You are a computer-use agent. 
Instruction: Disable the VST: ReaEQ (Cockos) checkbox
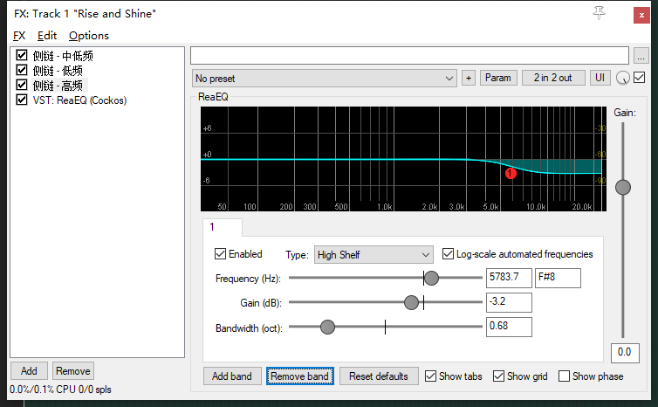(22, 100)
